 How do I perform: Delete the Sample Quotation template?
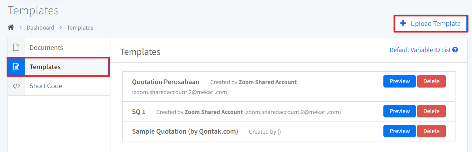click(431, 131)
